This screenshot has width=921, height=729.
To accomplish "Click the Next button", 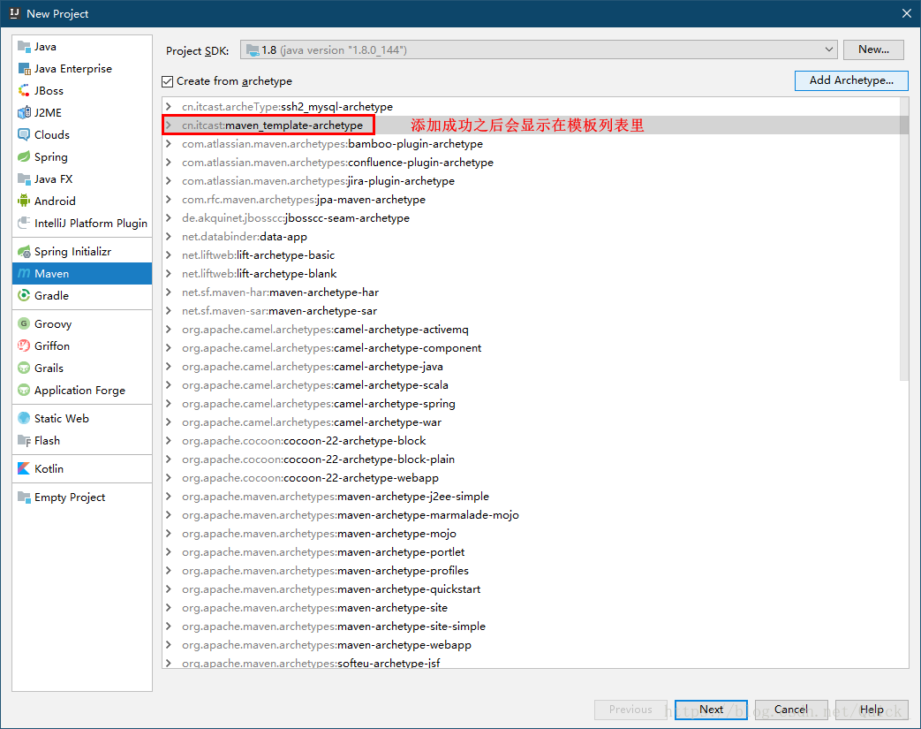I will (711, 710).
